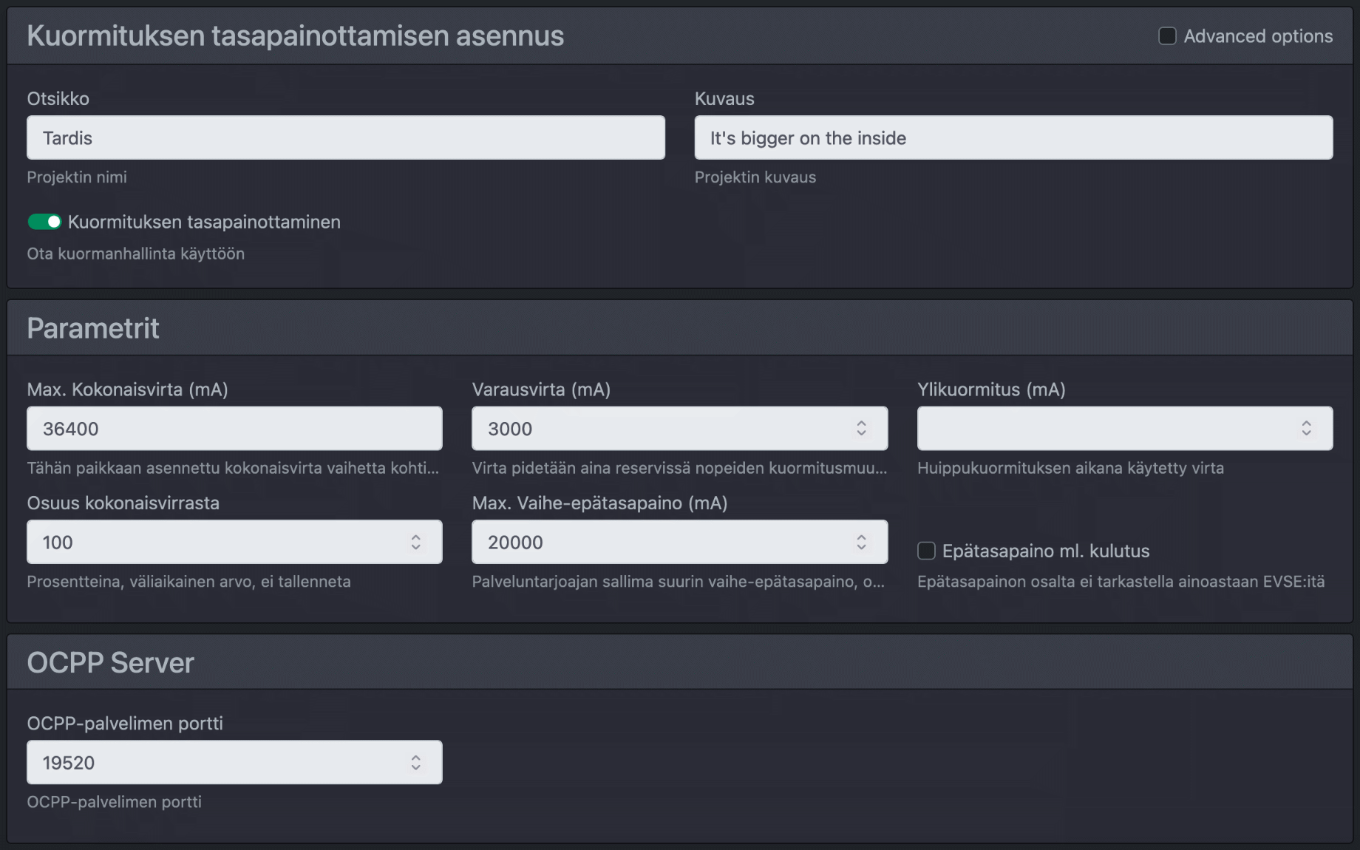The image size is (1360, 850).
Task: Increase Ylikuormitus using its up arrow
Action: [1306, 423]
